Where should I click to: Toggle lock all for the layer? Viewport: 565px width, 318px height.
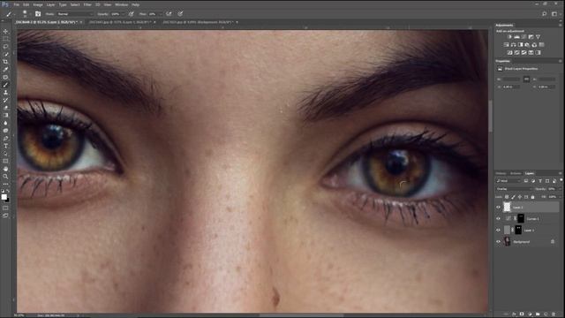pos(532,197)
